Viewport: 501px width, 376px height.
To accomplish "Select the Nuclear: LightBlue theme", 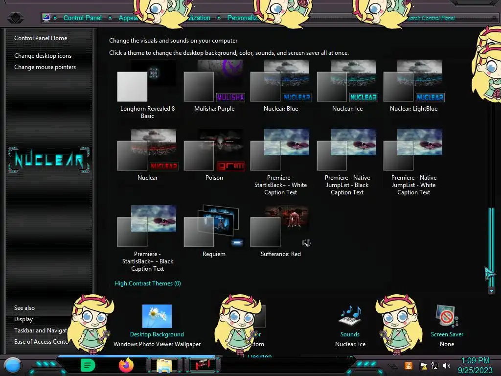I will [414, 86].
